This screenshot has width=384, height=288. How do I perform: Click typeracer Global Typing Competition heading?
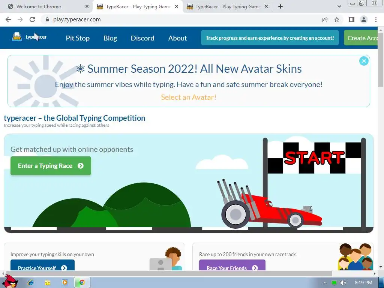75,118
